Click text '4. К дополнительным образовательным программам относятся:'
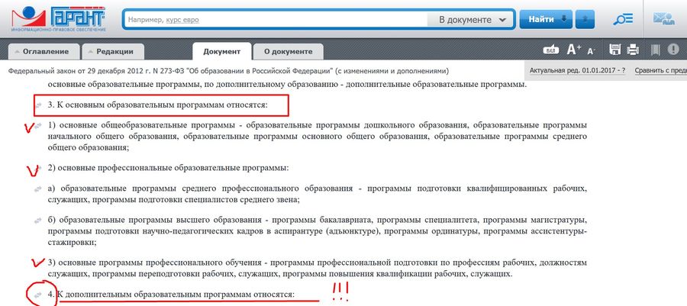 click(171, 295)
